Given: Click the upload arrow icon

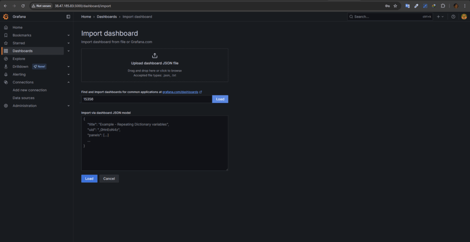Looking at the screenshot, I should click(x=155, y=56).
